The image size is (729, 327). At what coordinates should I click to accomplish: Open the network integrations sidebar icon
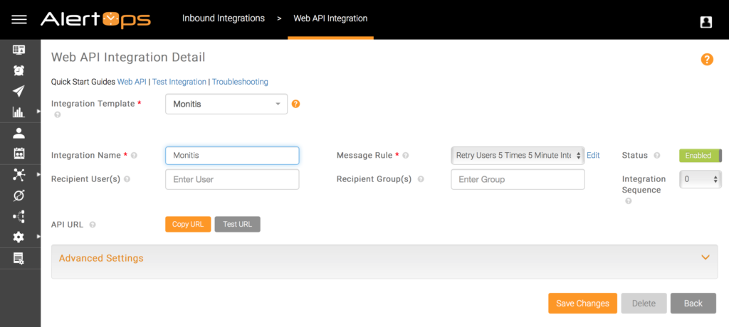click(19, 175)
